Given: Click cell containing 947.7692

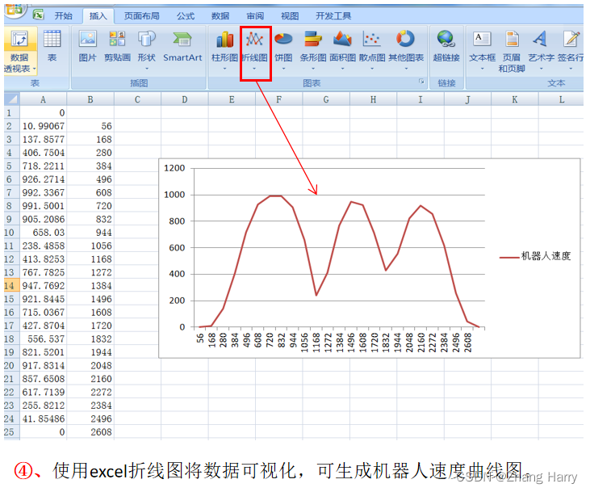Looking at the screenshot, I should pyautogui.click(x=44, y=285).
